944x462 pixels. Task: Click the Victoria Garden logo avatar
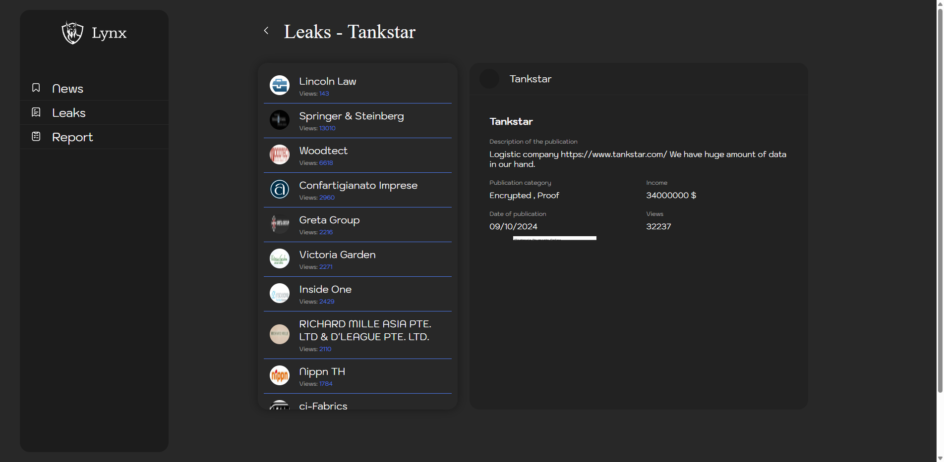(x=280, y=258)
